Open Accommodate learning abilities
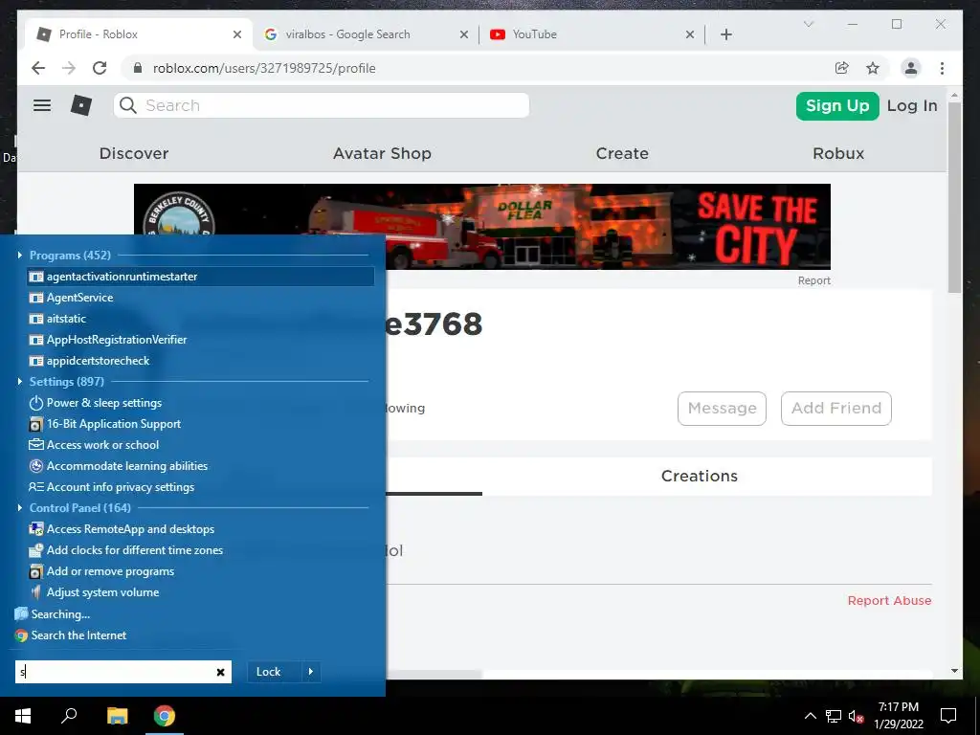The image size is (980, 735). [x=201, y=466]
